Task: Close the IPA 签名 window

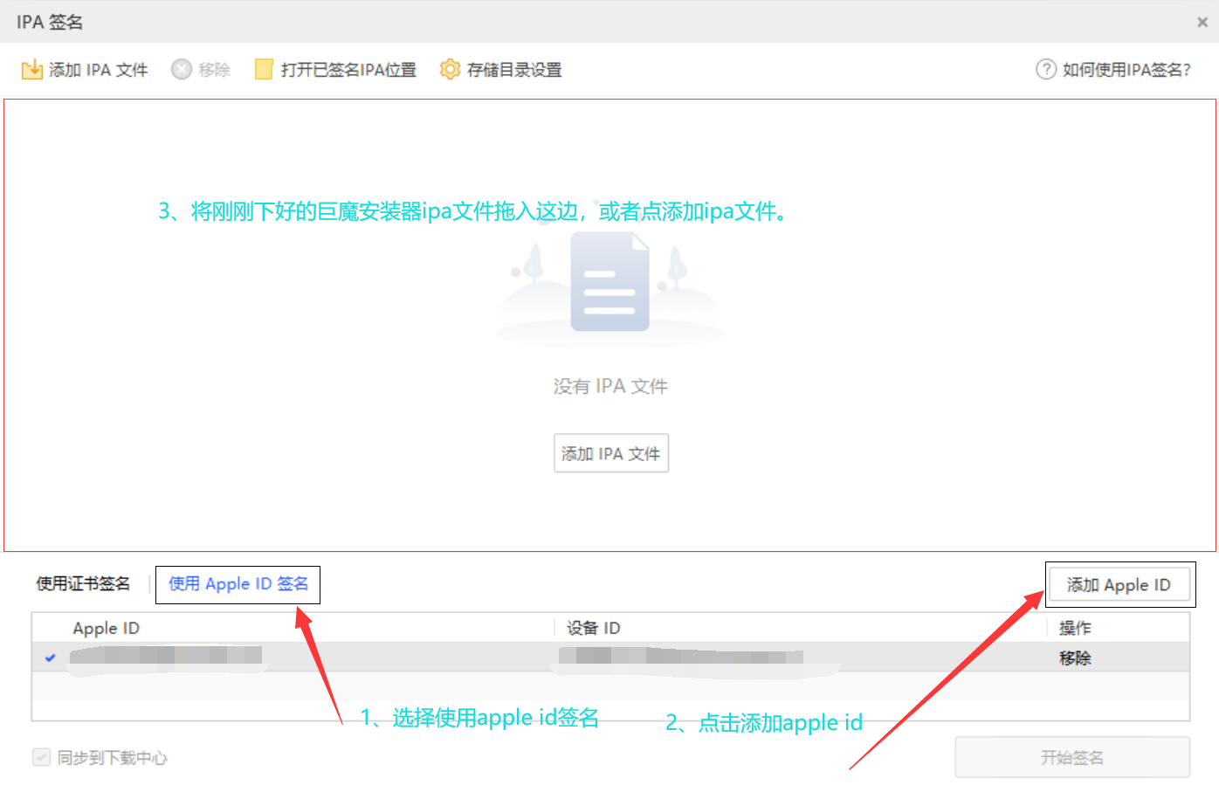Action: coord(1202,23)
